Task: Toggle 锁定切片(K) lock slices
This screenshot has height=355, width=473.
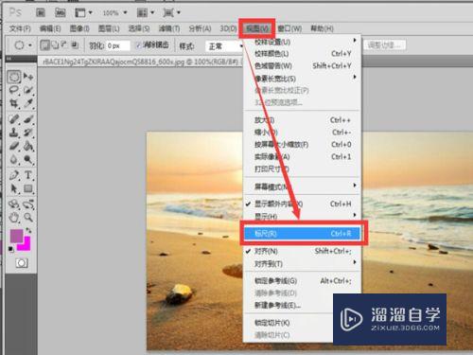Action: click(289, 323)
